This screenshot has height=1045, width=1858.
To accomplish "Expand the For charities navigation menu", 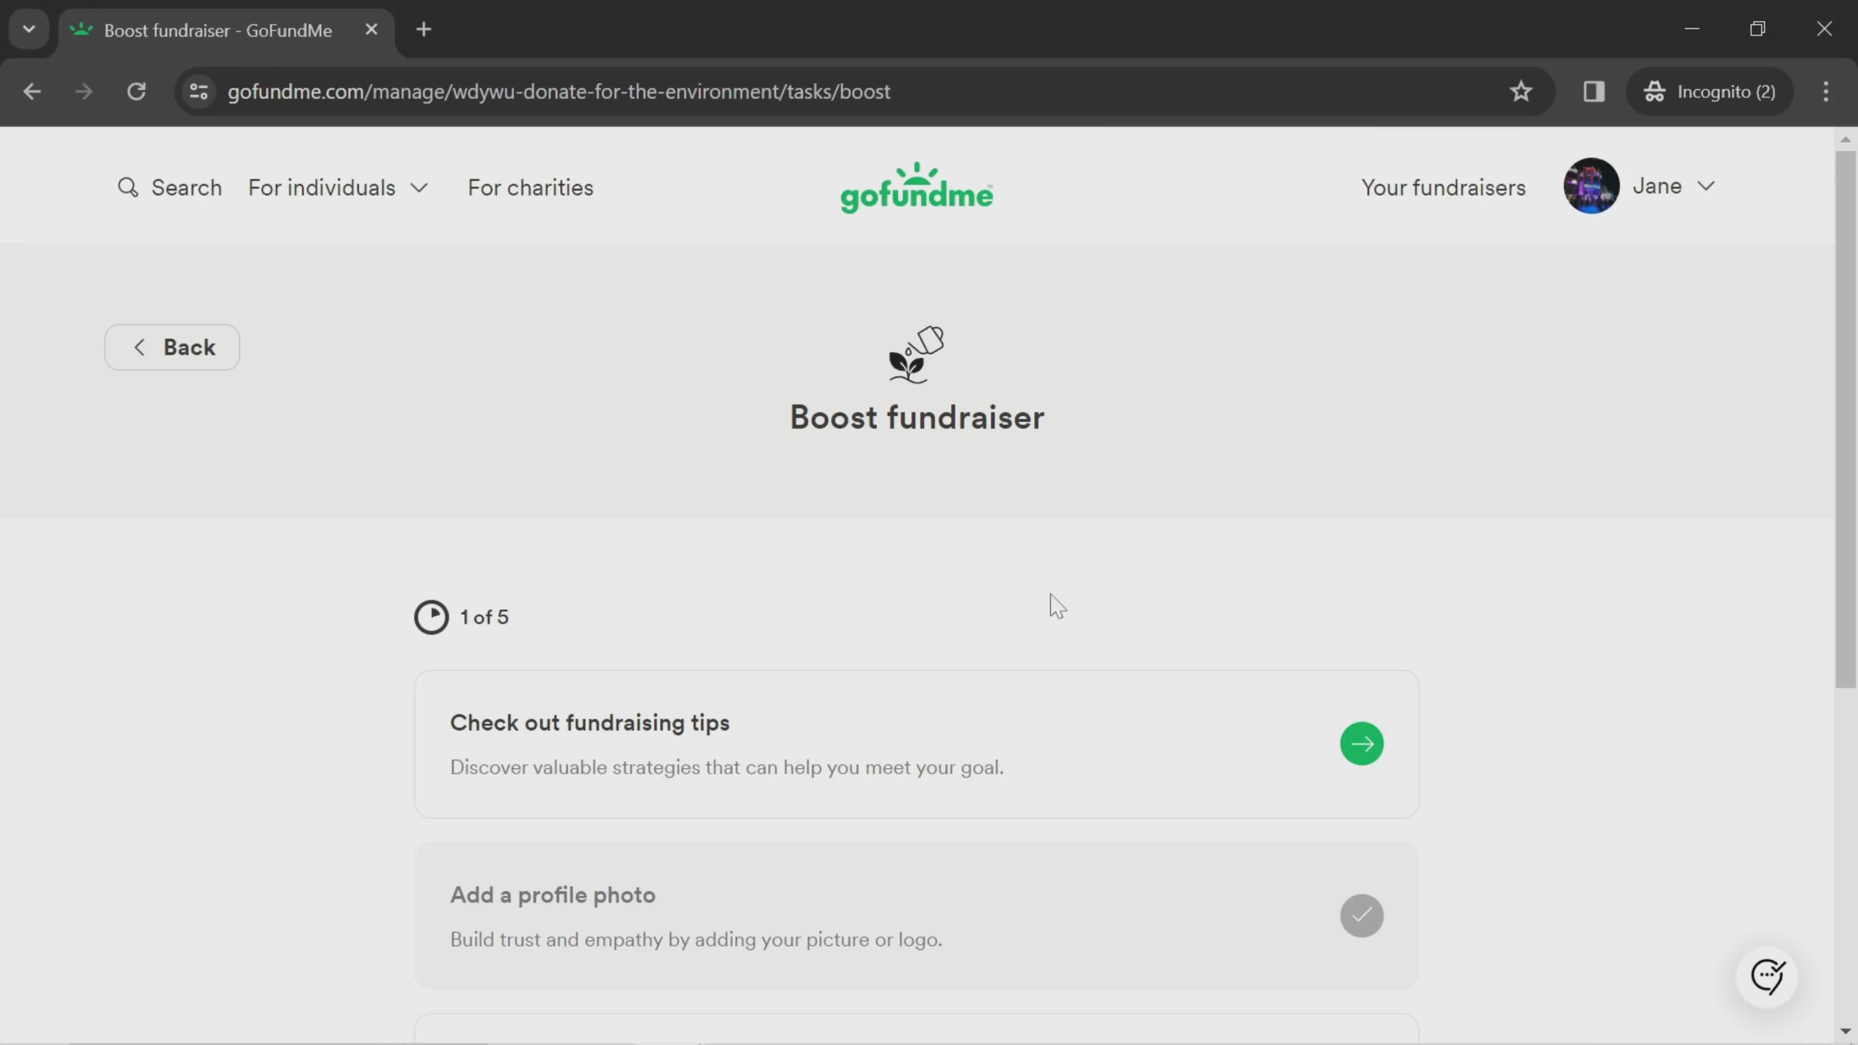I will tap(531, 188).
